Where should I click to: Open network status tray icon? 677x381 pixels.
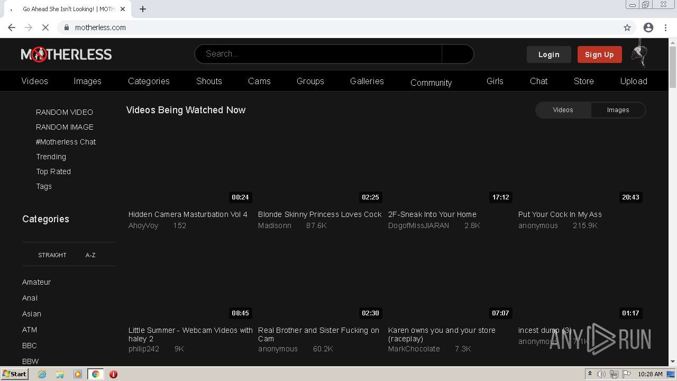614,374
